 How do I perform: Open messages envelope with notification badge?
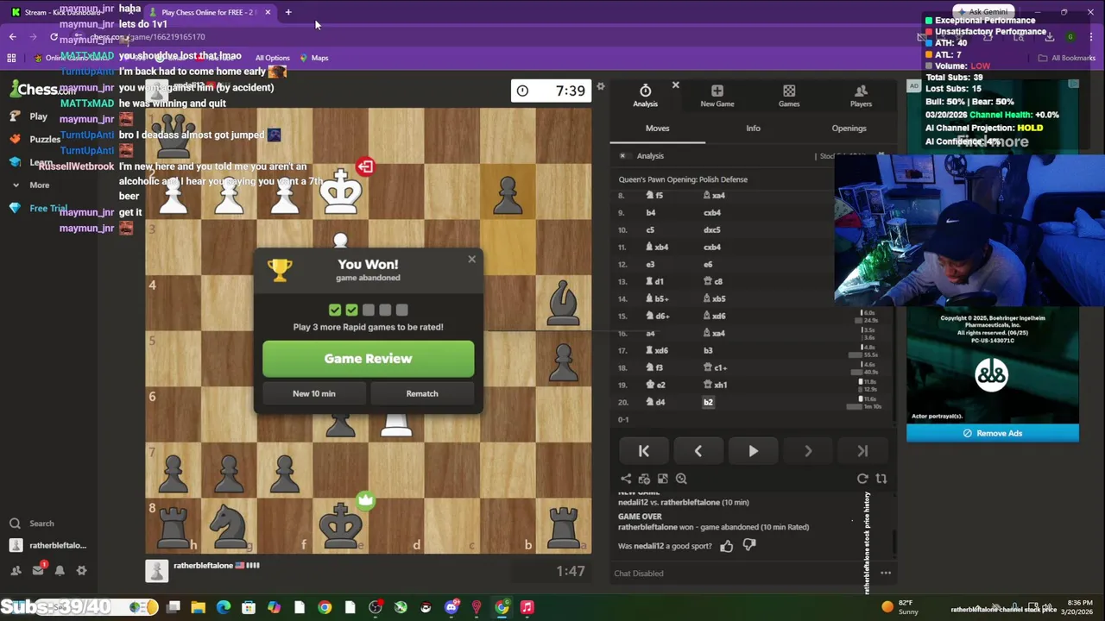point(38,570)
